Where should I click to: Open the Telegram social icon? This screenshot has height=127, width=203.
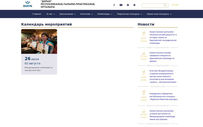point(134,5)
